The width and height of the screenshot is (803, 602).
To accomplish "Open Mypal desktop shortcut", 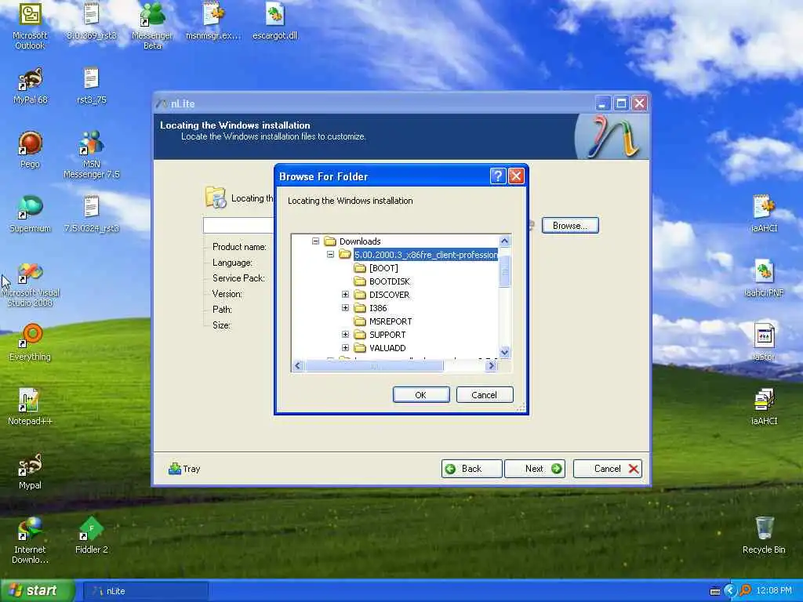I will [x=30, y=471].
